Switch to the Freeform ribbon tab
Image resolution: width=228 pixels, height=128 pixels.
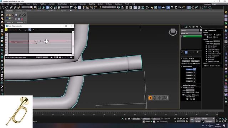click(28, 11)
